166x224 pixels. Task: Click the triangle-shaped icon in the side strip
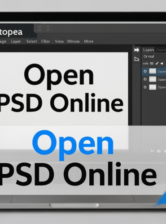tap(136, 59)
